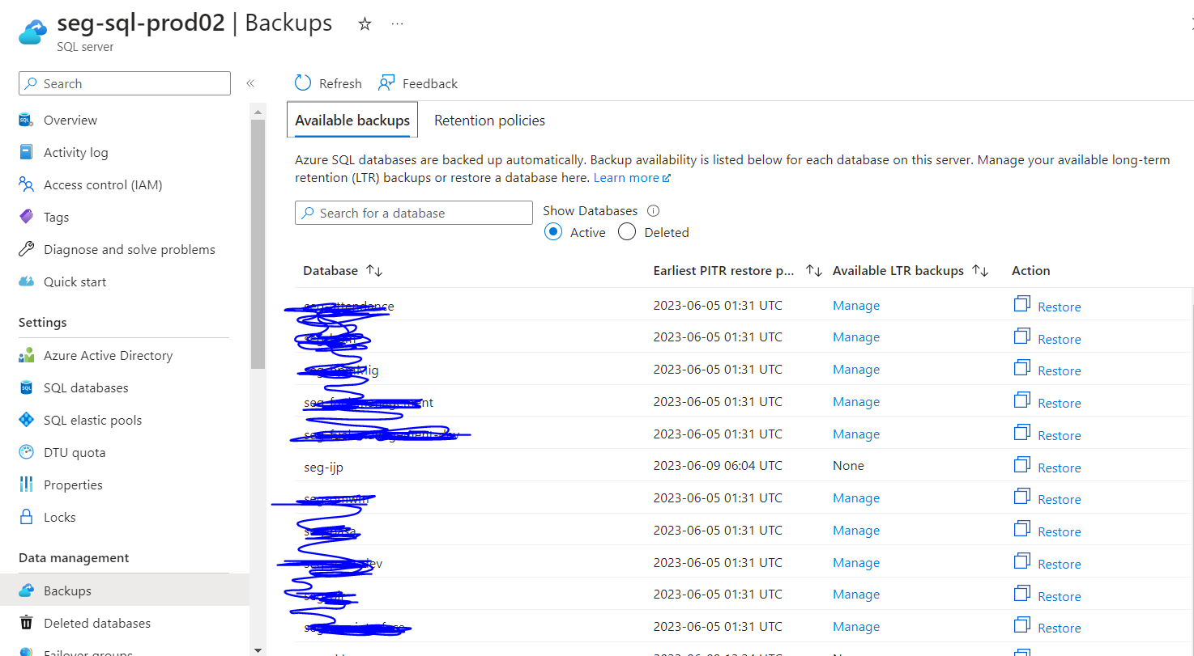The width and height of the screenshot is (1194, 656).
Task: Click the favorite star icon beside the title
Action: 365,24
